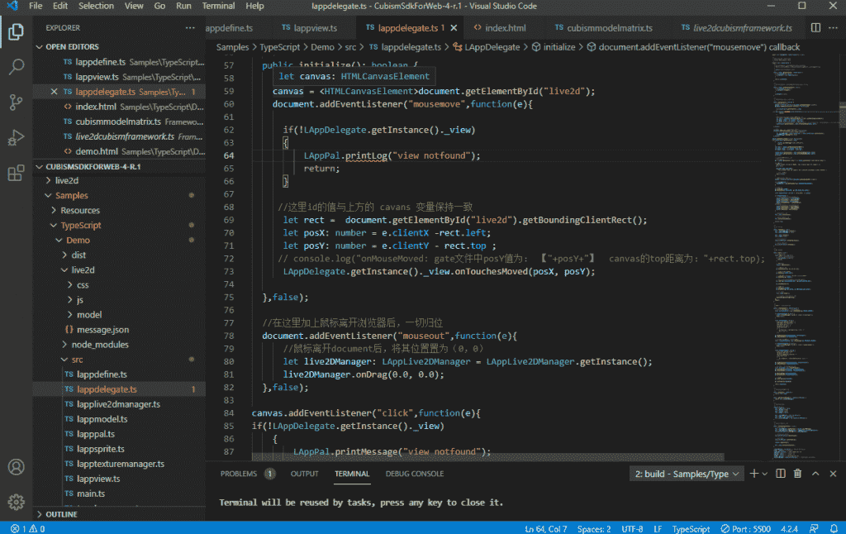The width and height of the screenshot is (846, 534).
Task: Switch to the Output panel tab
Action: 304,474
